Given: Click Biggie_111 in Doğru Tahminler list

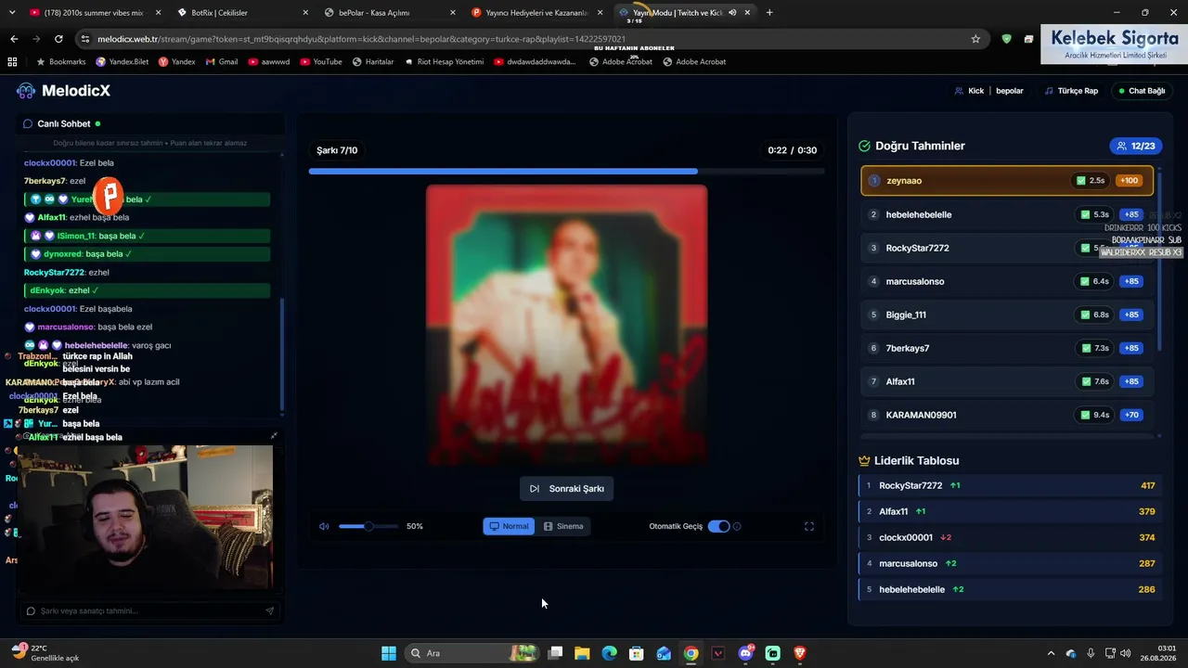Looking at the screenshot, I should pyautogui.click(x=1007, y=315).
